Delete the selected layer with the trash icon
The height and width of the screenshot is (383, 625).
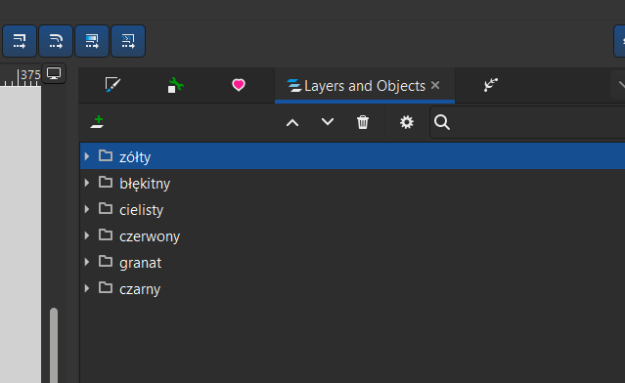(363, 122)
